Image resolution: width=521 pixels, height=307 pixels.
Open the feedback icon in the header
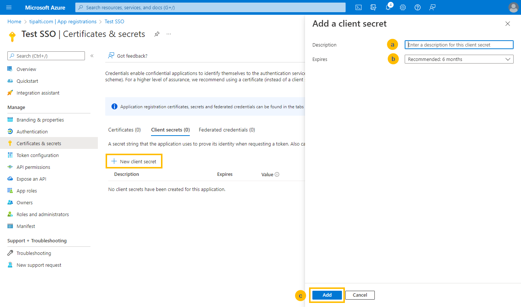tap(432, 7)
